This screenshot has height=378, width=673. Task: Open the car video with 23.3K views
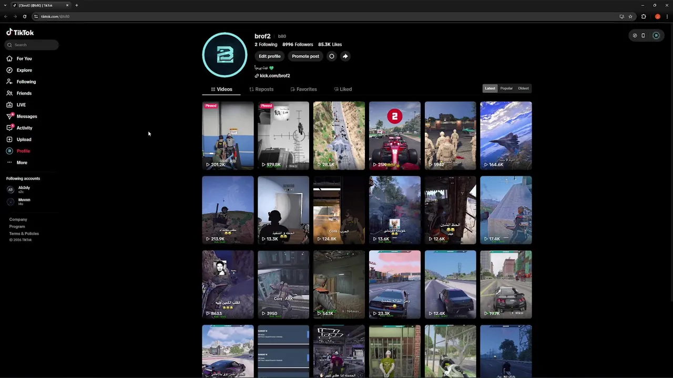(x=395, y=285)
